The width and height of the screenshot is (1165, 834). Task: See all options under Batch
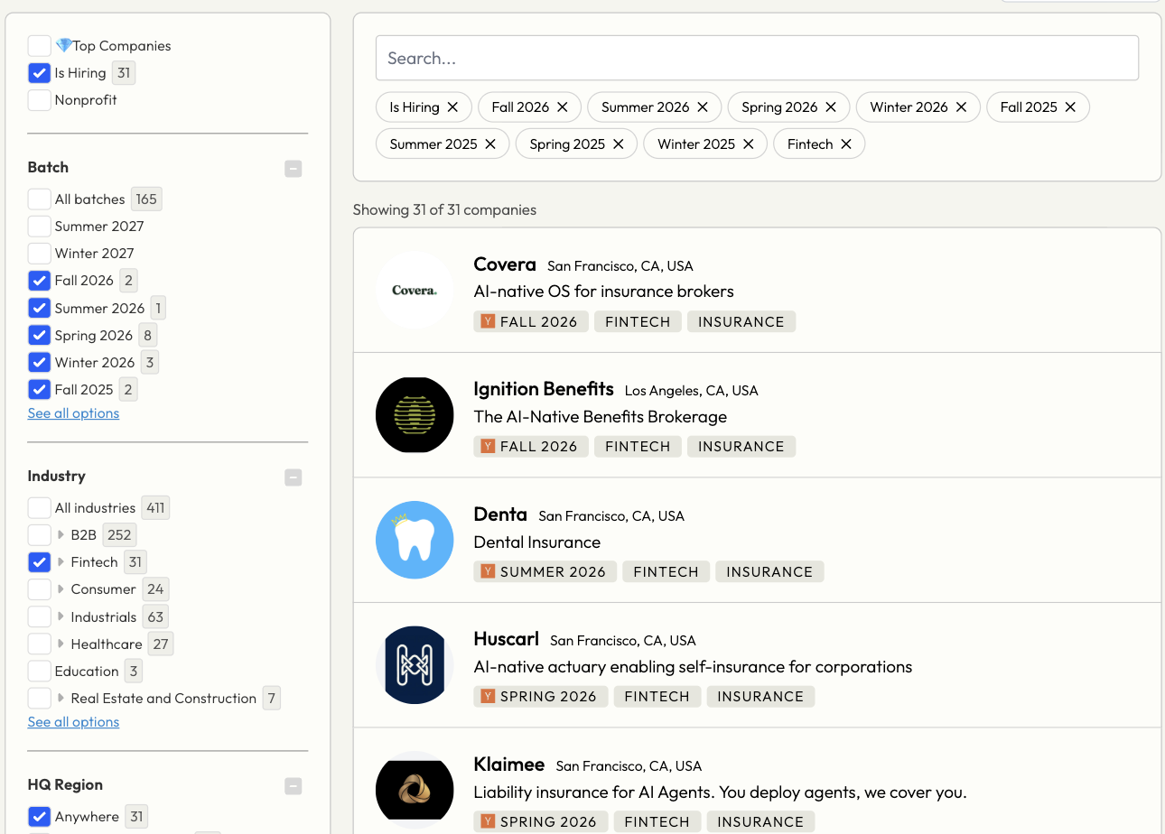point(73,413)
